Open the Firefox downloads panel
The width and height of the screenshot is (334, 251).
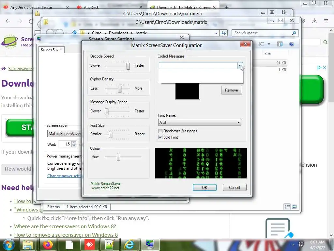(x=314, y=21)
